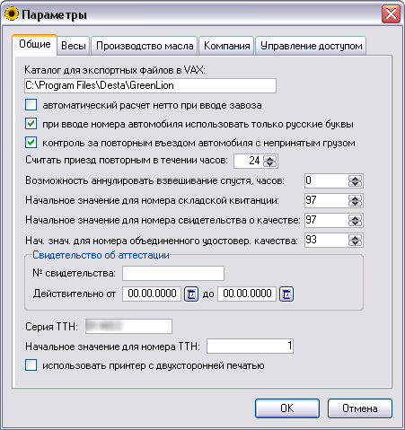Enable 'принтер с двухсторонней печатью' checkbox
The height and width of the screenshot is (430, 405).
pyautogui.click(x=31, y=365)
